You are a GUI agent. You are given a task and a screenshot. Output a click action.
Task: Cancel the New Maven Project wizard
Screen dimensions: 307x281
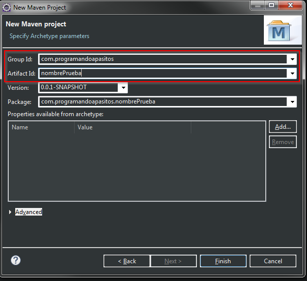tap(273, 261)
